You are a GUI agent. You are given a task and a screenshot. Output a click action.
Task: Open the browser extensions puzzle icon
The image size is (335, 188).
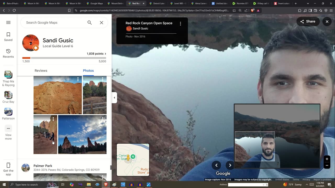299,10
